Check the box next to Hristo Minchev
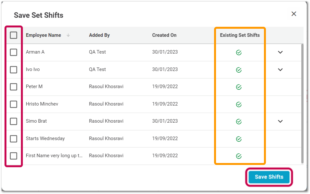Screen dimensions: 310x194 coord(14,104)
